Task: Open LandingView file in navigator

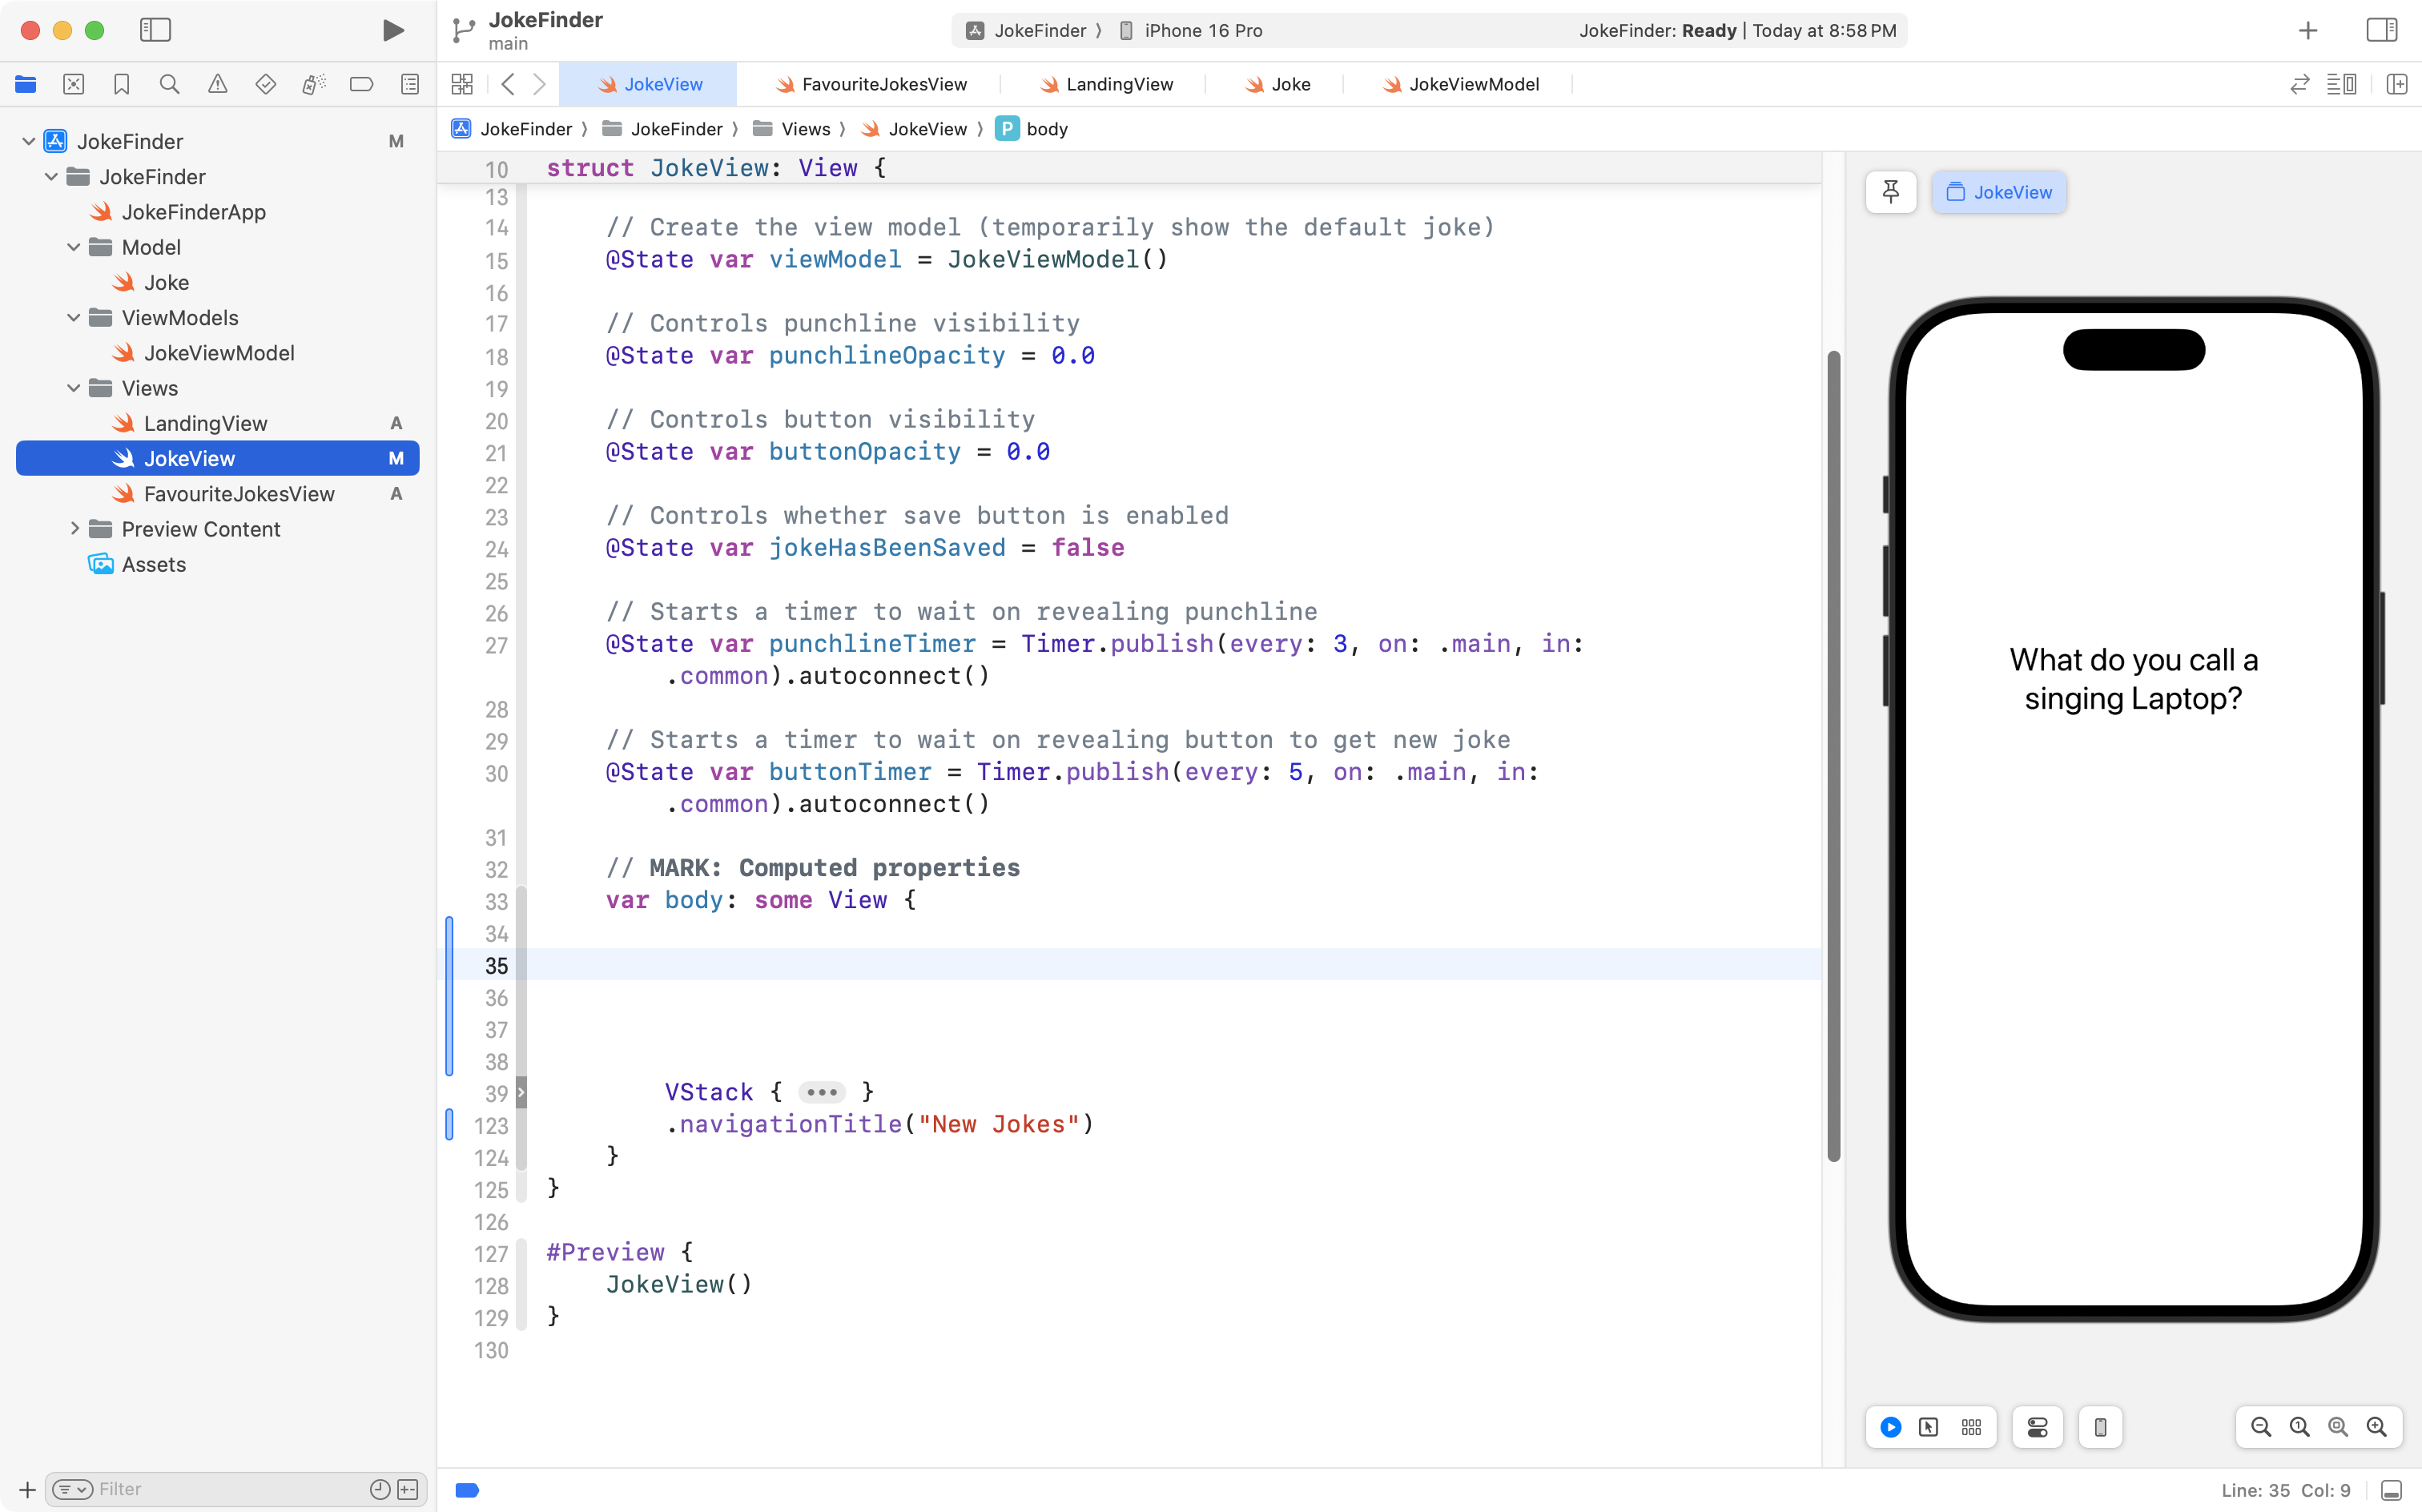Action: [x=205, y=423]
